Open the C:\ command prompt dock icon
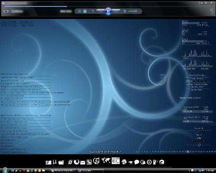This screenshot has height=173, width=216. pyautogui.click(x=116, y=161)
